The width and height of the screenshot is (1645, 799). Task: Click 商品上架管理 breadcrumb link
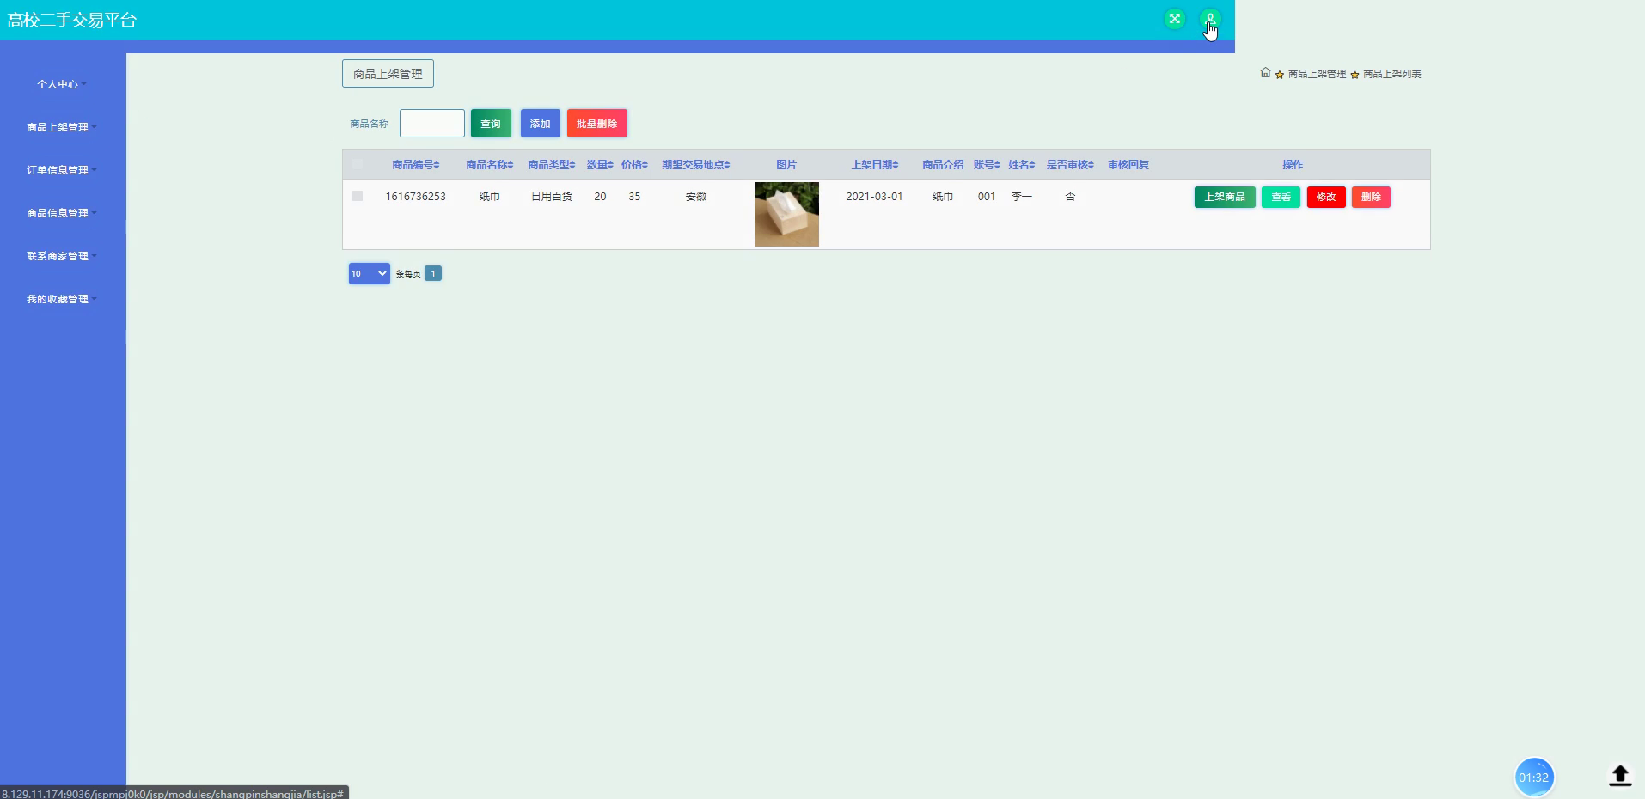click(1317, 74)
